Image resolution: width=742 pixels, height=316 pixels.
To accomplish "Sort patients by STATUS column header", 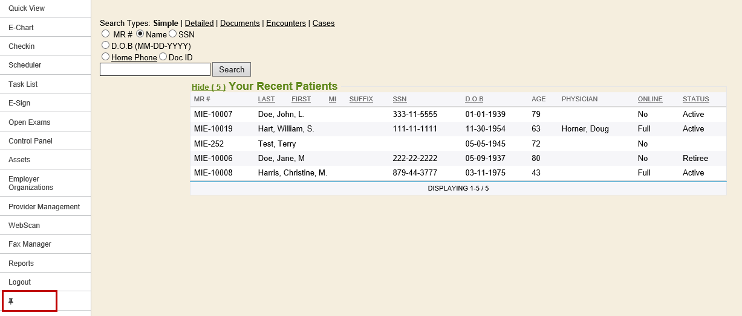I will point(695,99).
